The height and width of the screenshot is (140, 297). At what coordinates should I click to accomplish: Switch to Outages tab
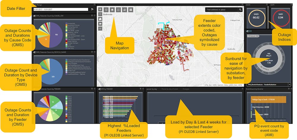186,89
